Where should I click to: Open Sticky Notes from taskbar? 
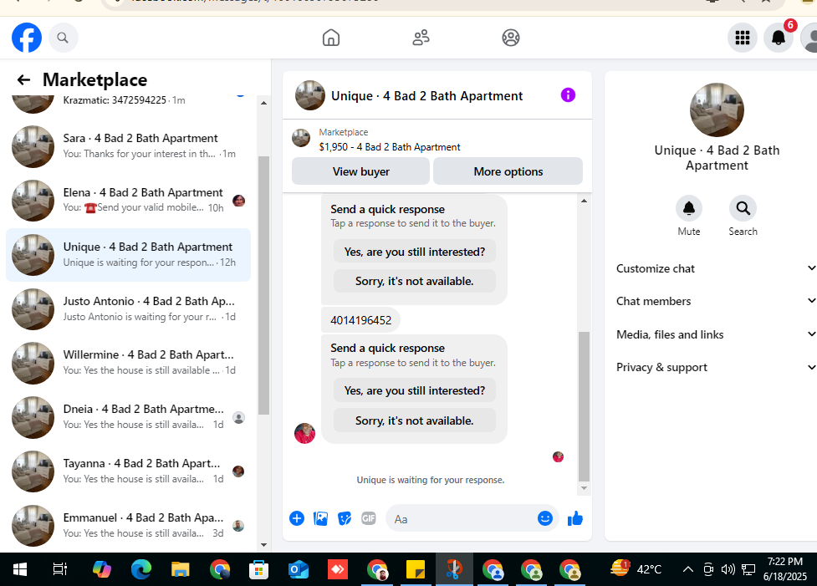point(416,569)
